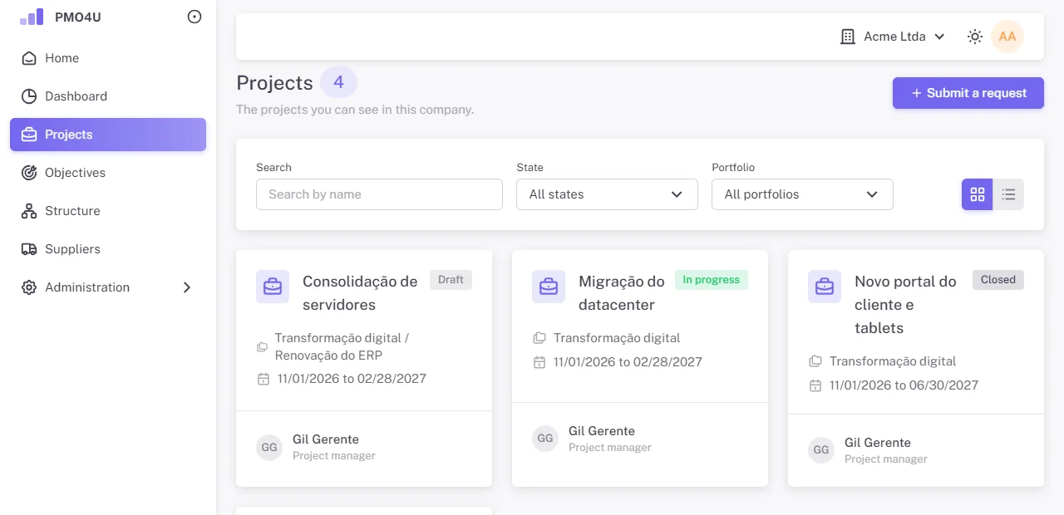Open Dashboard in the sidebar

click(108, 96)
